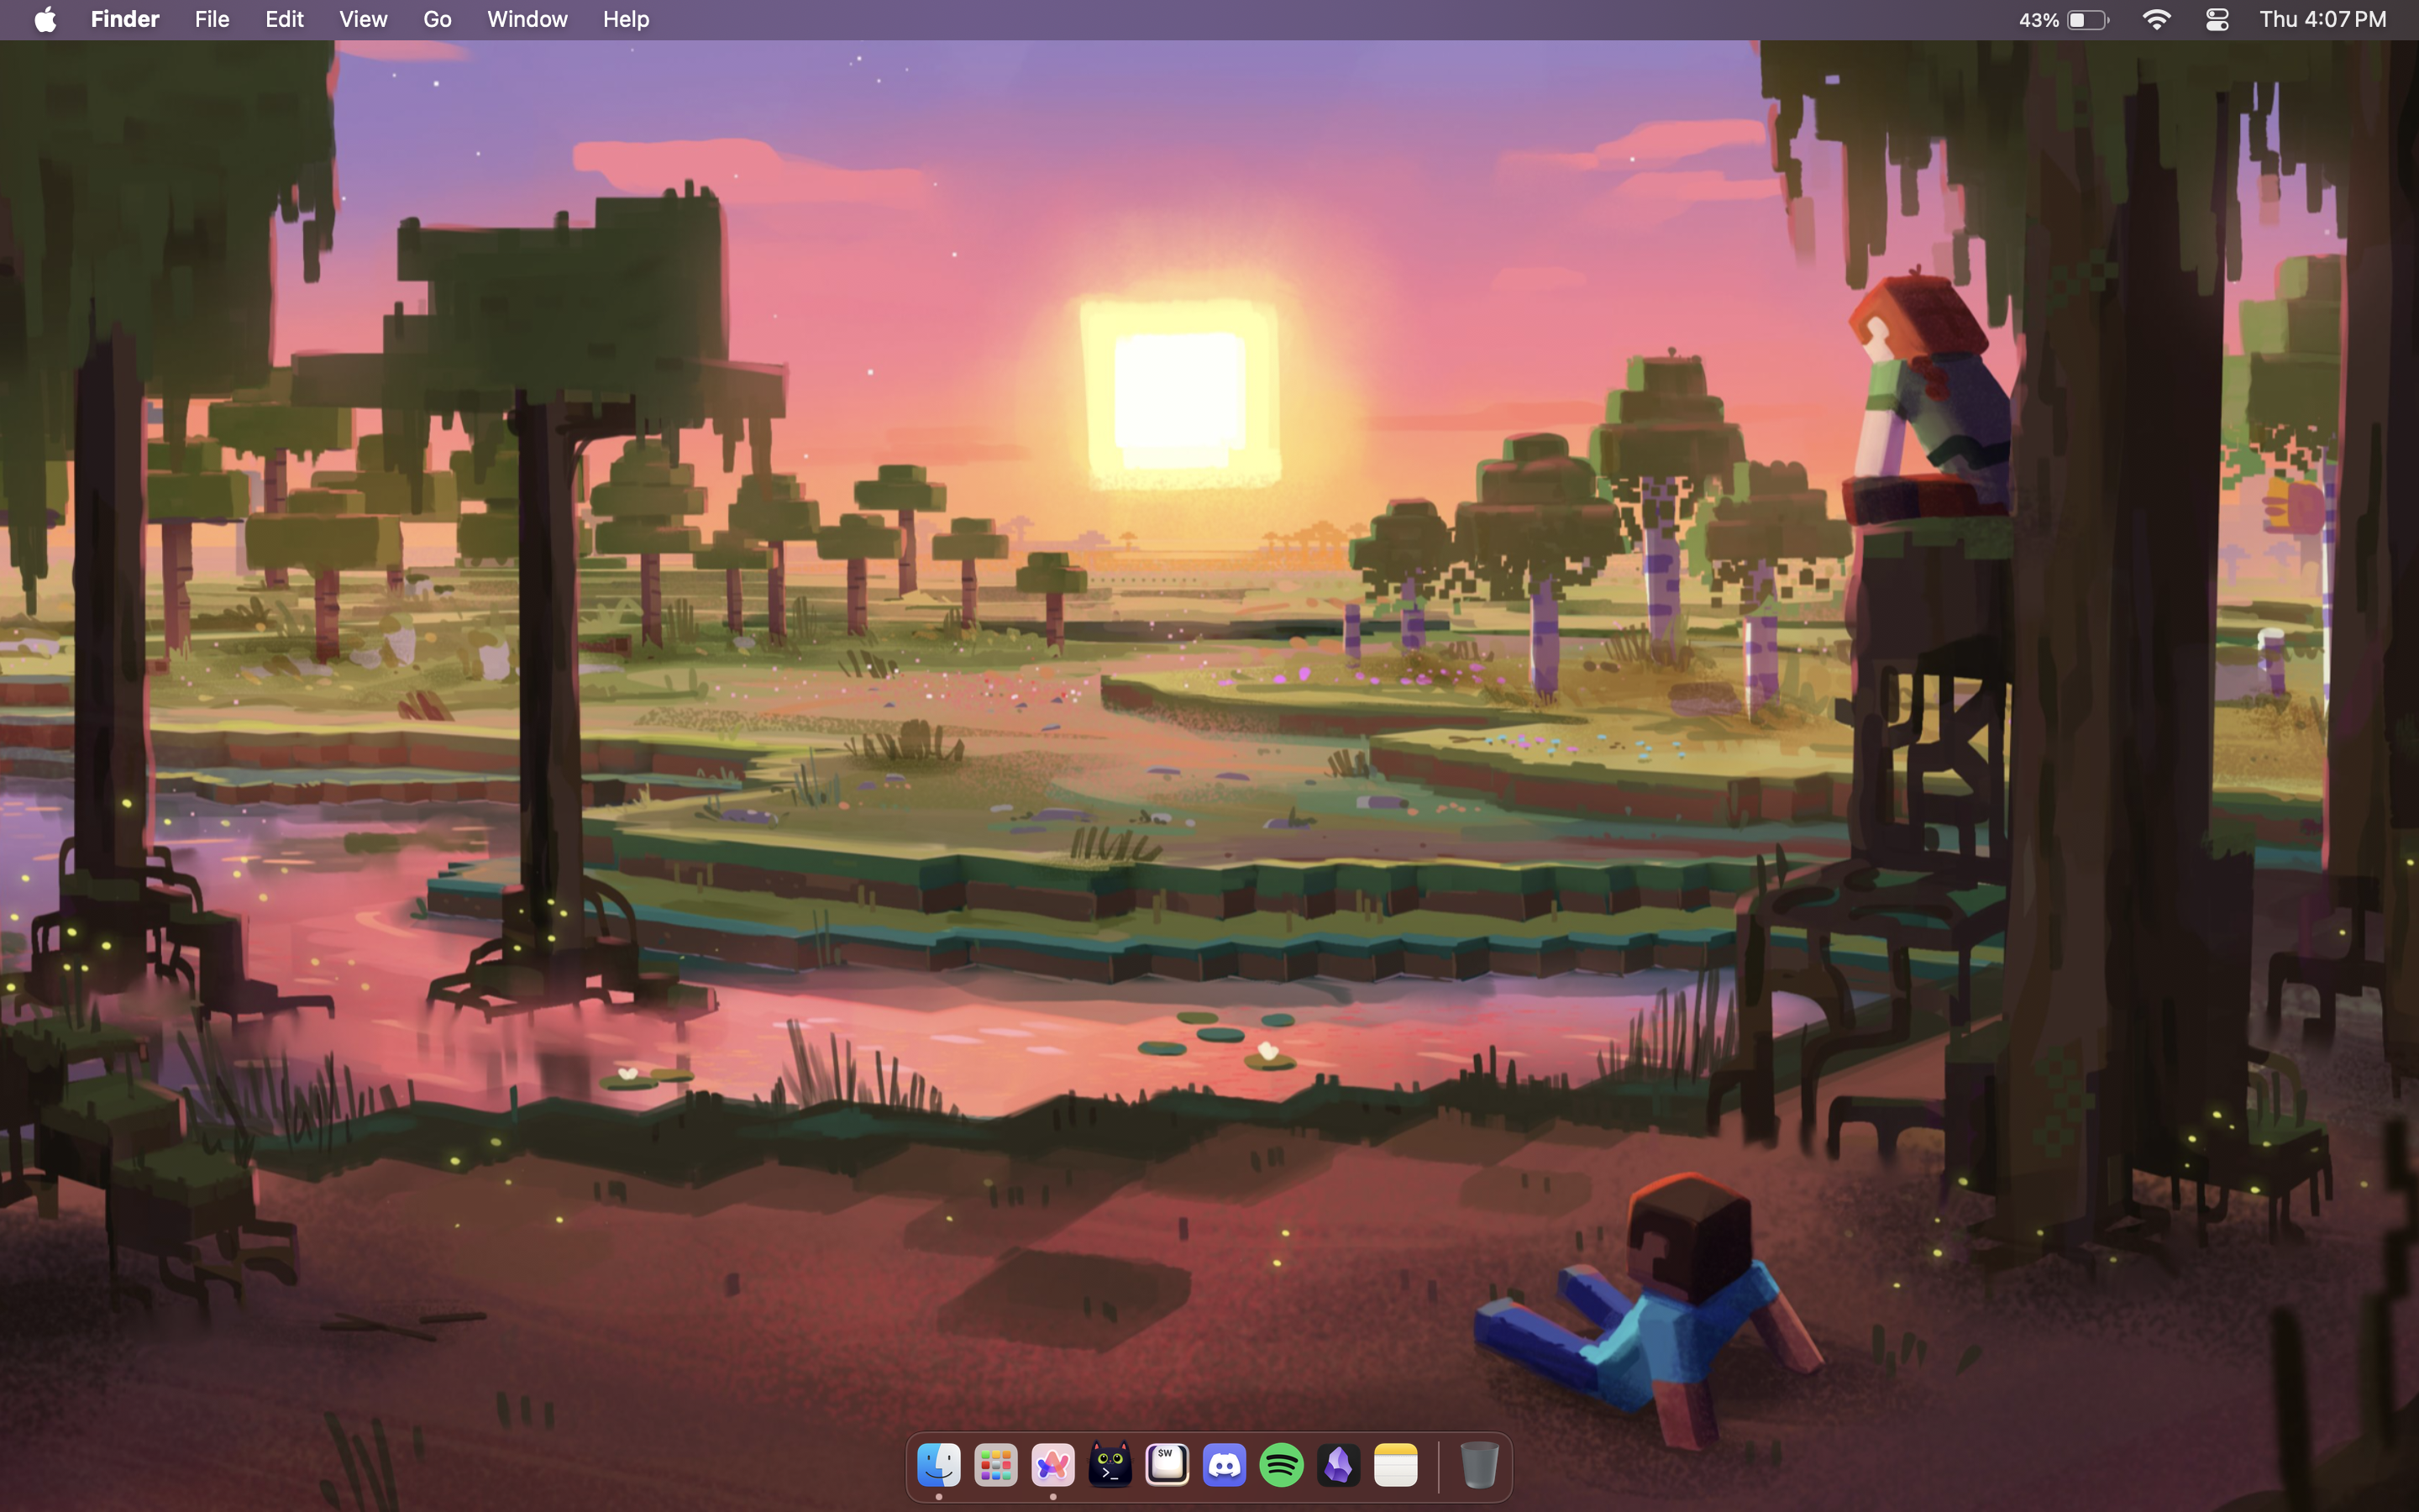The height and width of the screenshot is (1512, 2419).
Task: Open the kitty terminal cat icon
Action: point(1110,1466)
